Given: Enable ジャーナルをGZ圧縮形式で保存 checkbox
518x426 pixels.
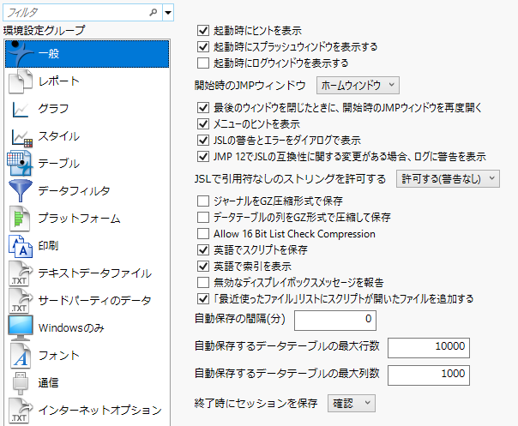Looking at the screenshot, I should pyautogui.click(x=203, y=201).
